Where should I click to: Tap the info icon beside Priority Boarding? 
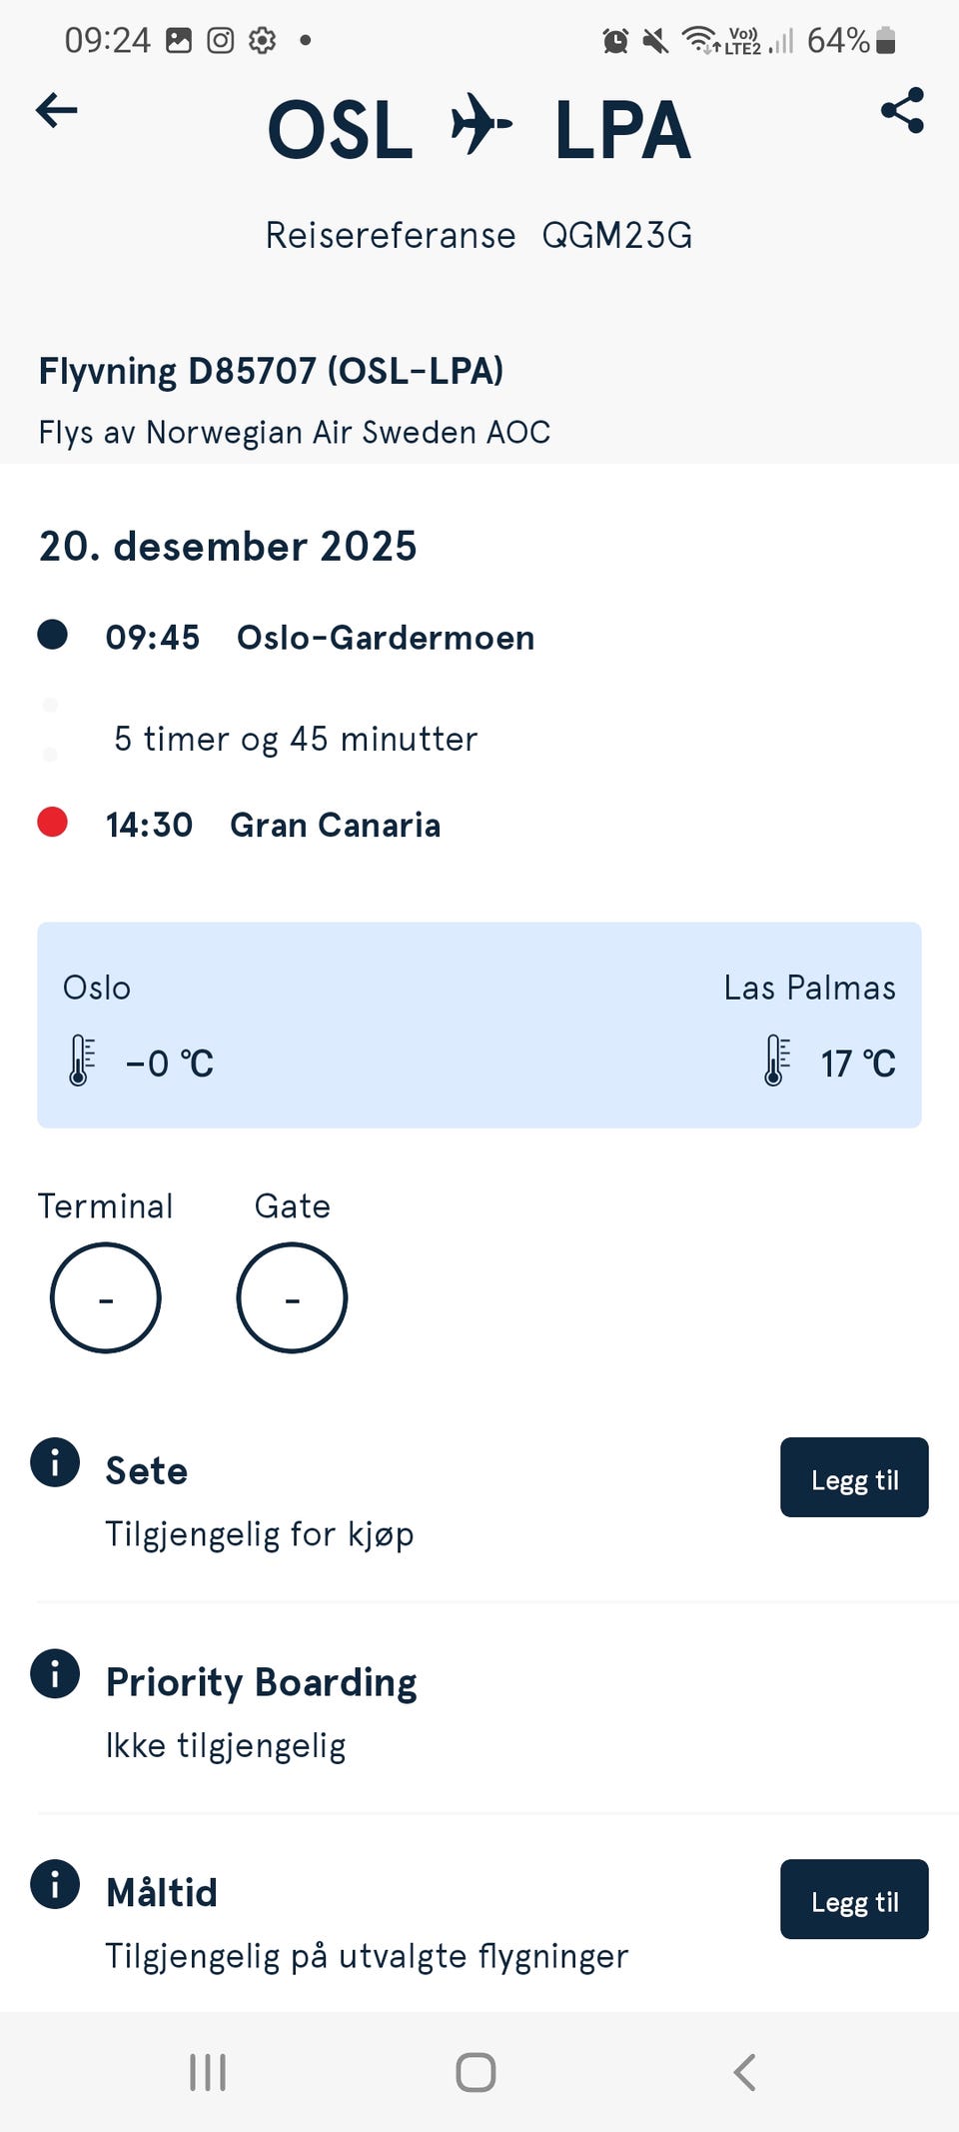pos(55,1673)
